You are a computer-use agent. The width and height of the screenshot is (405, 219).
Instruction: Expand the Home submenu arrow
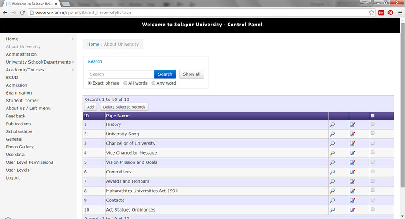tap(73, 39)
